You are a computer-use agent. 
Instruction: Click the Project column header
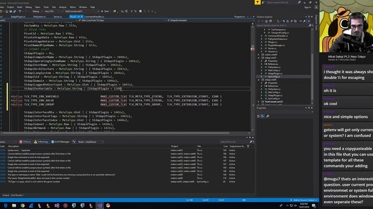click(x=174, y=146)
